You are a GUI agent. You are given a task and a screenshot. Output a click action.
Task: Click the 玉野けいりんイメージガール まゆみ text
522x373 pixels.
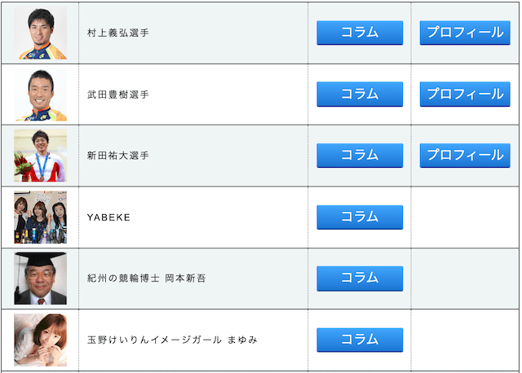172,340
